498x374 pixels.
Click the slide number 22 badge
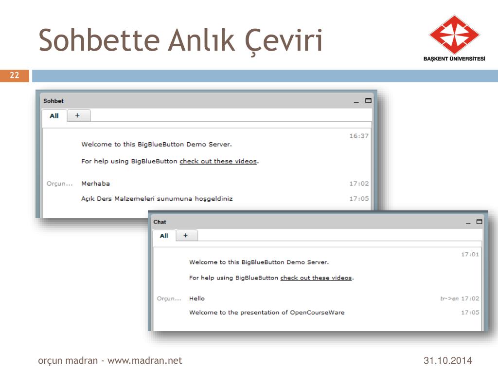coord(15,75)
